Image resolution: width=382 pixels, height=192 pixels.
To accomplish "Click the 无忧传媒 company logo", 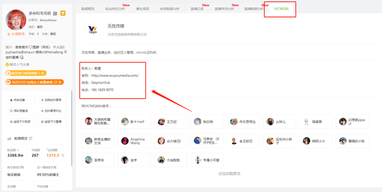I will coord(92,30).
